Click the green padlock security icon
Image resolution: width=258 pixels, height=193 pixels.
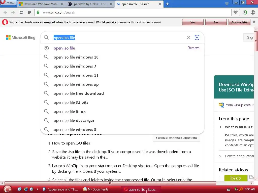coord(38,12)
